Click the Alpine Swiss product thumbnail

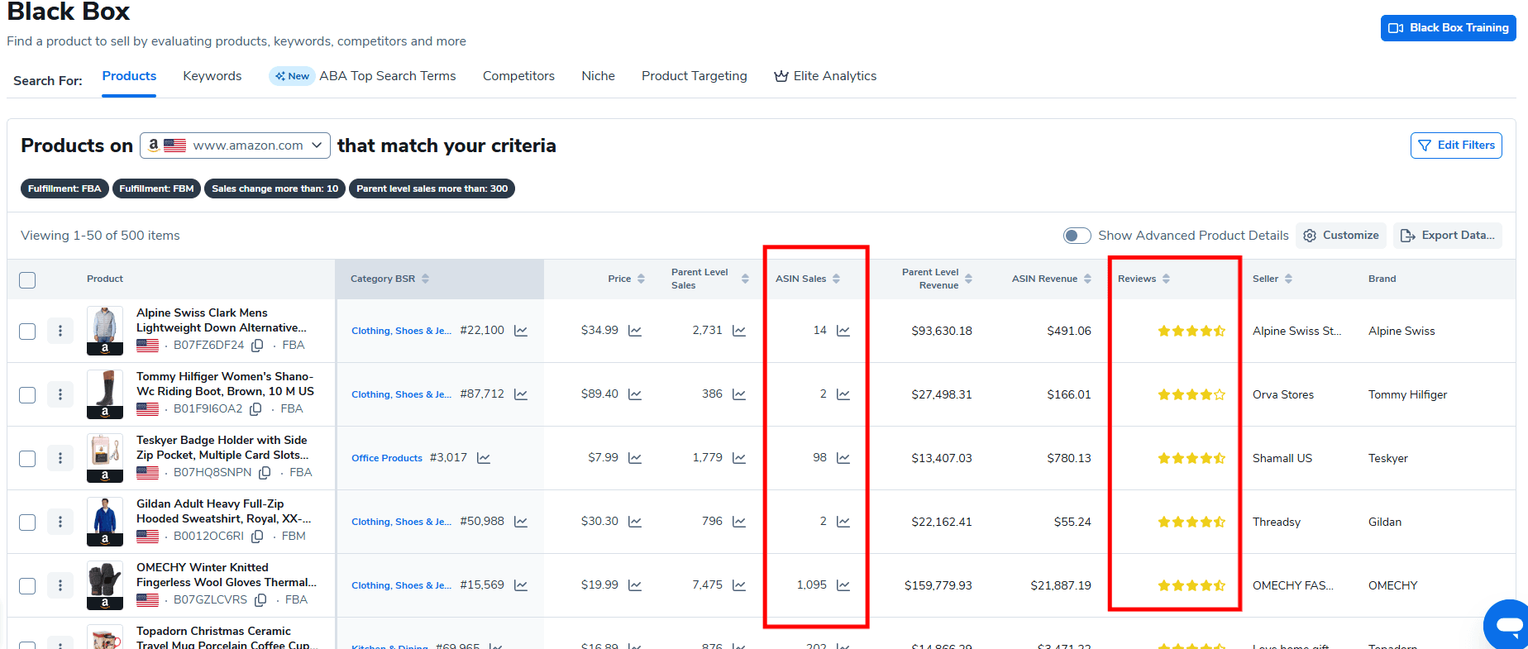pyautogui.click(x=105, y=331)
